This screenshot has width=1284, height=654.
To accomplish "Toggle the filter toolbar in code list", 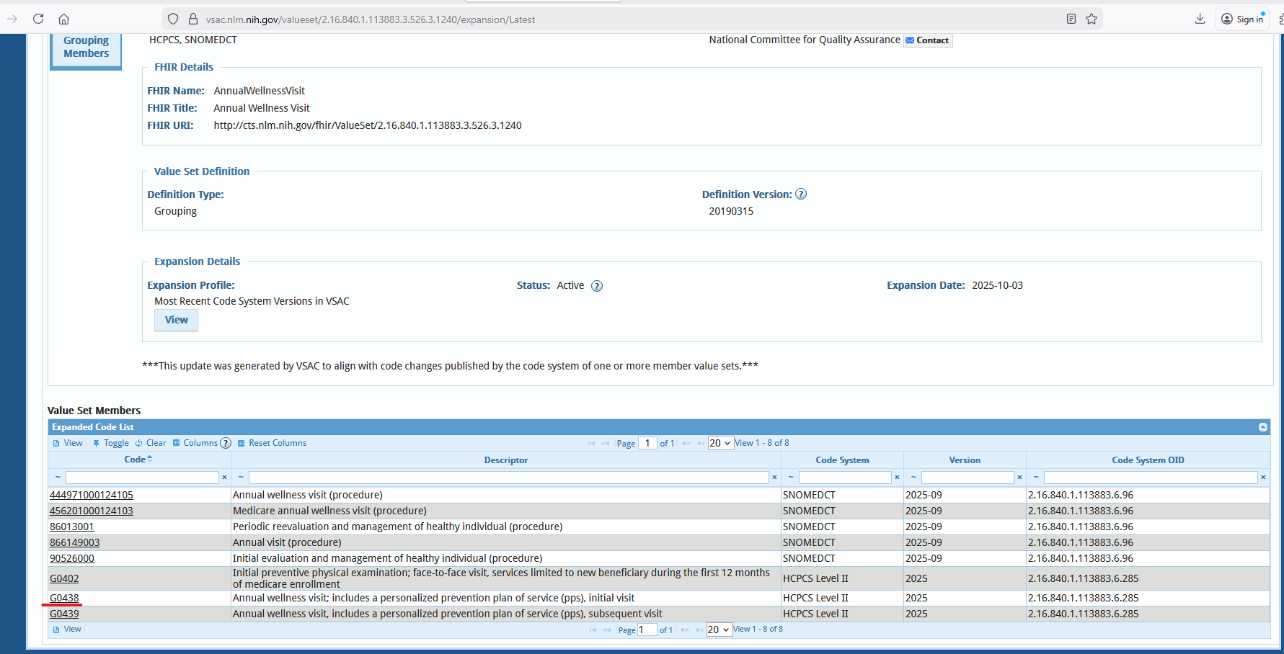I will [x=111, y=443].
